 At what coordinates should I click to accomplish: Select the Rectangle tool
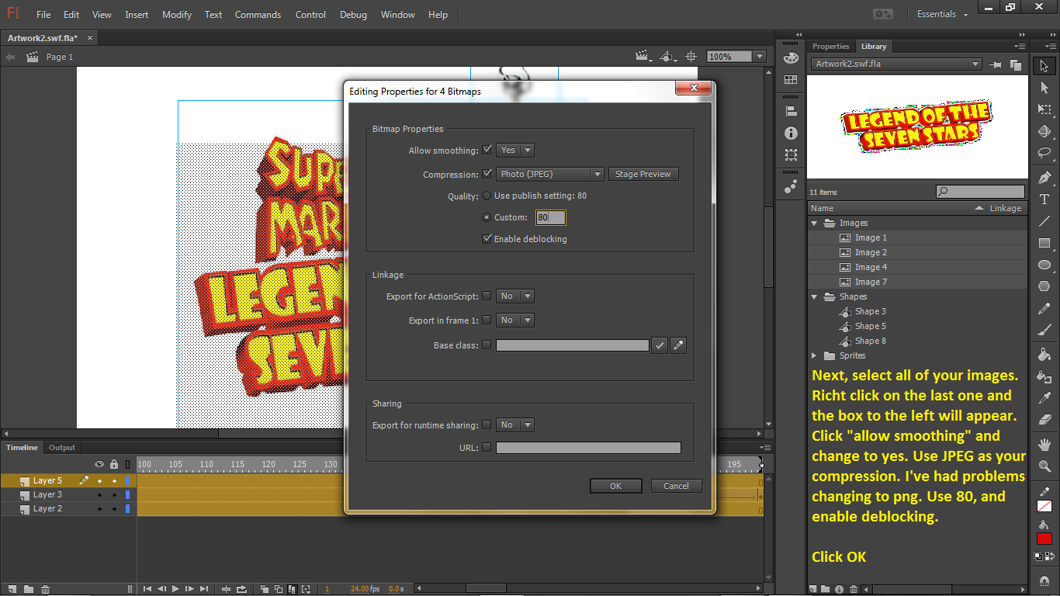(1044, 243)
